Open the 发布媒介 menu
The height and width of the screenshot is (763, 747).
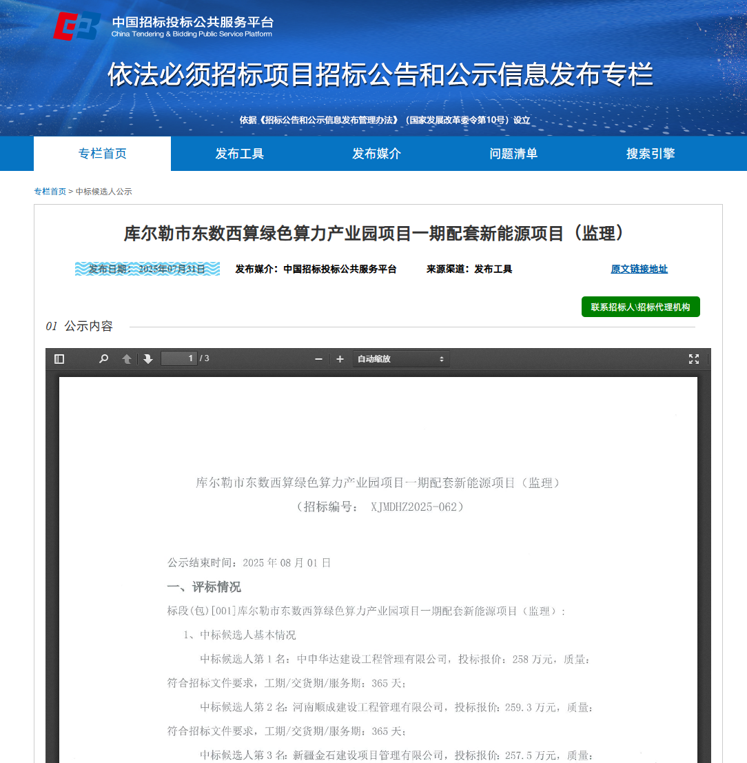pos(376,154)
